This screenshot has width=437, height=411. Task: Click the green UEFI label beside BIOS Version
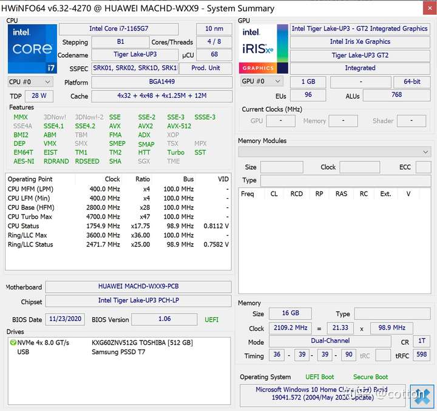[211, 320]
